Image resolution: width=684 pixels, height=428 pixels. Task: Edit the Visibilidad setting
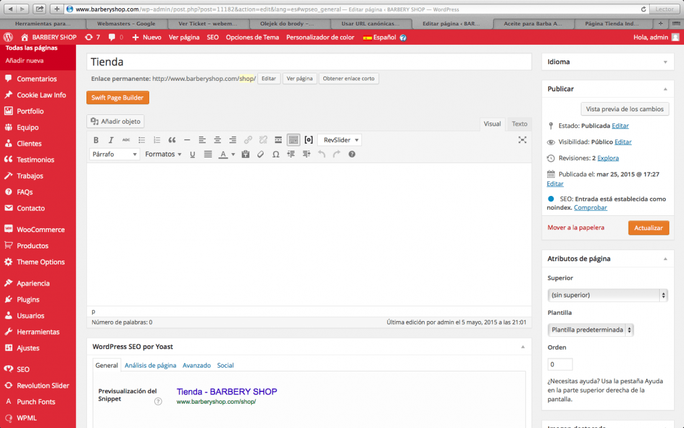coord(623,142)
